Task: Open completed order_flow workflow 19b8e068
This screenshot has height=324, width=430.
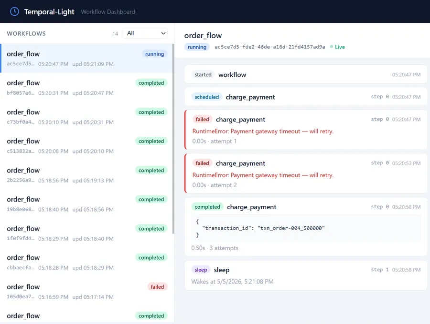Action: pos(86,204)
